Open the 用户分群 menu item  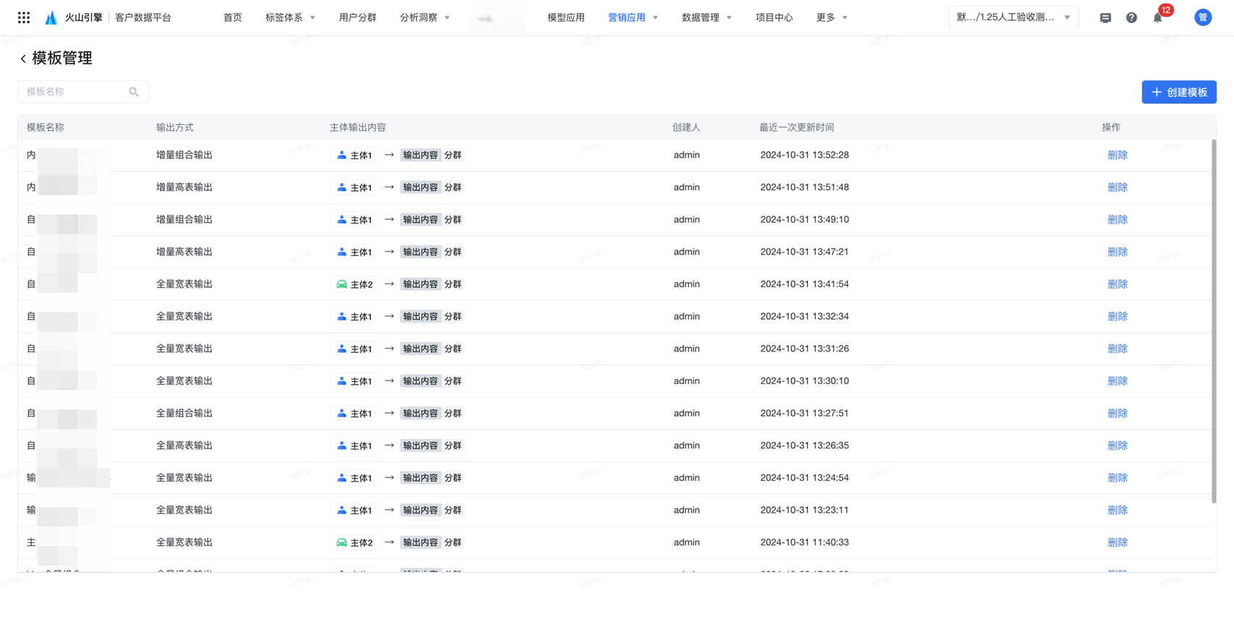(x=357, y=17)
